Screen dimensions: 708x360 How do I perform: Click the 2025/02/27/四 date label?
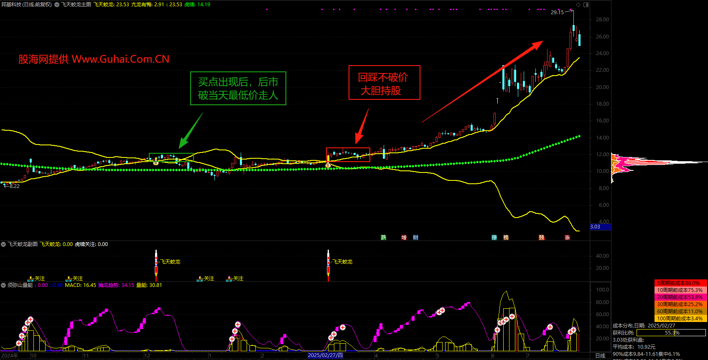325,355
